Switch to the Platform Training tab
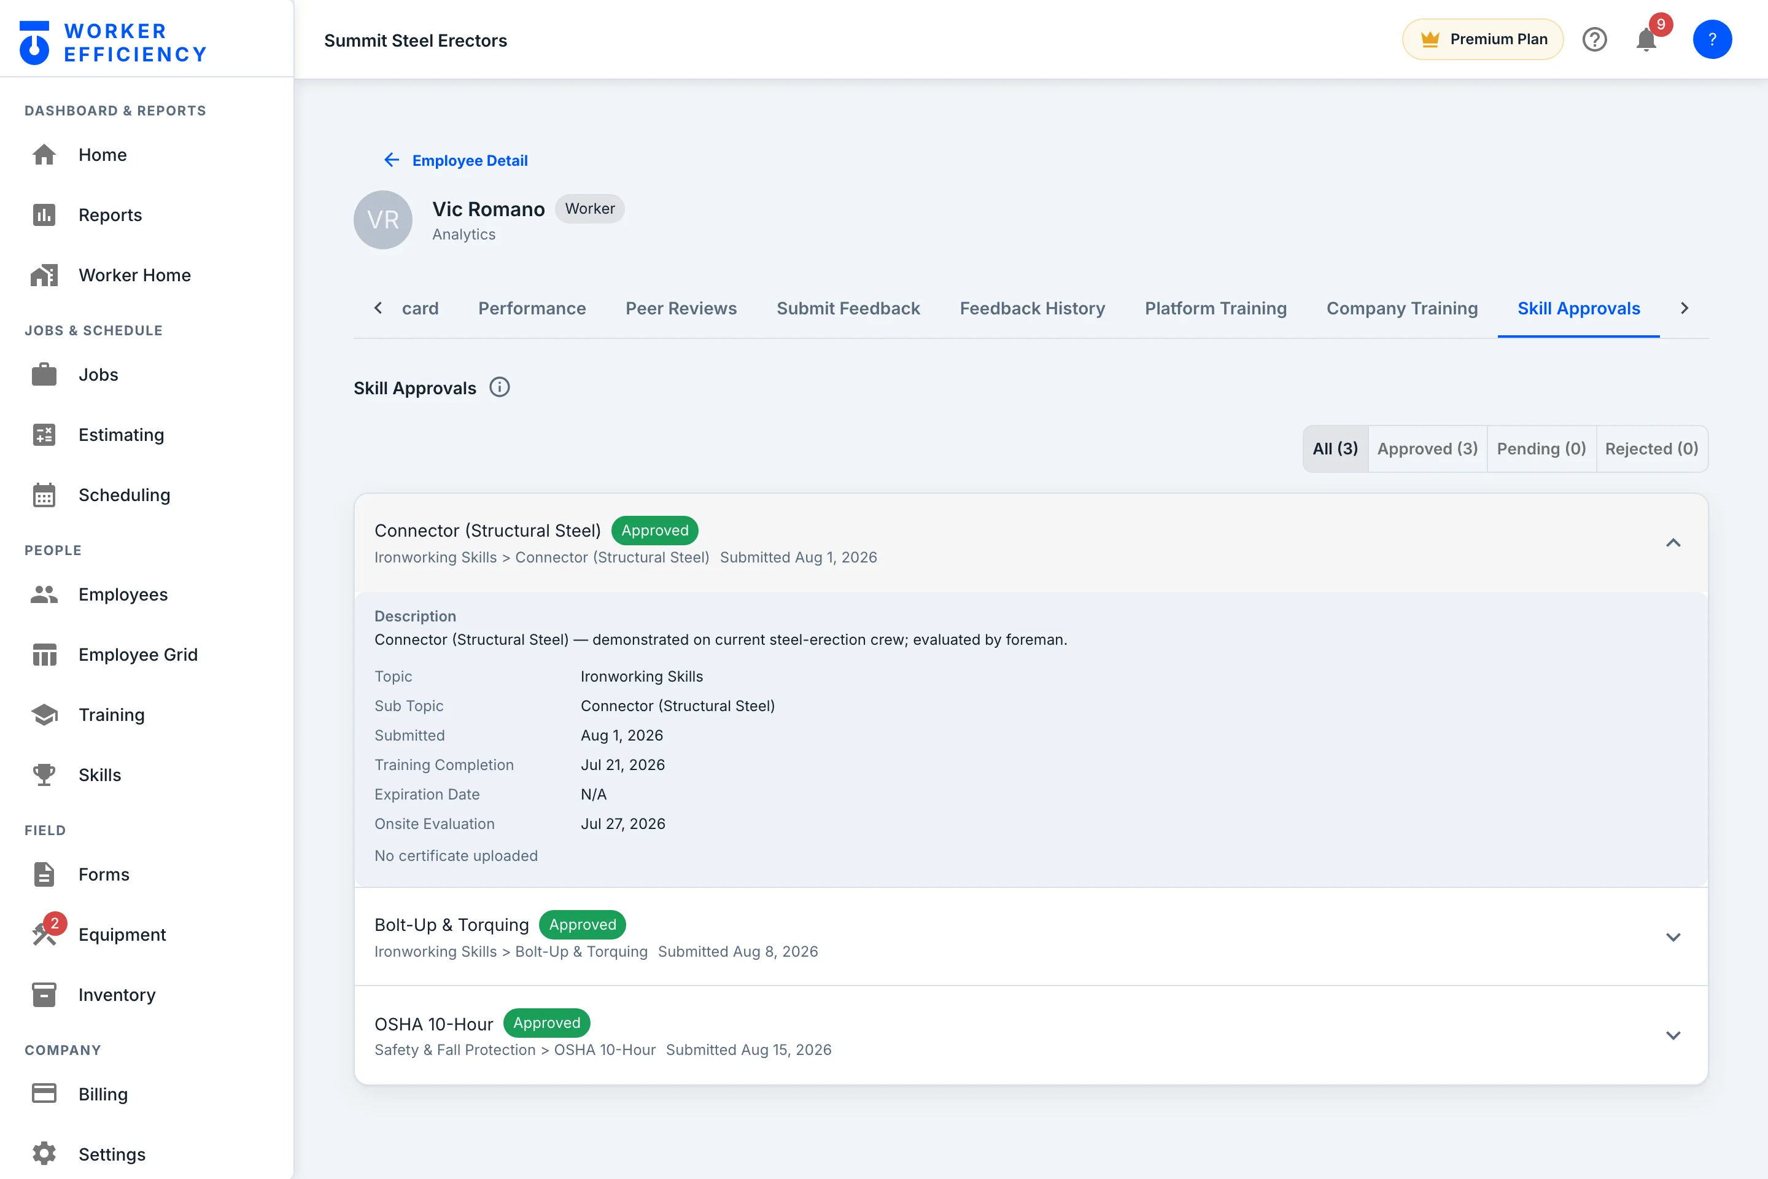 click(x=1215, y=308)
